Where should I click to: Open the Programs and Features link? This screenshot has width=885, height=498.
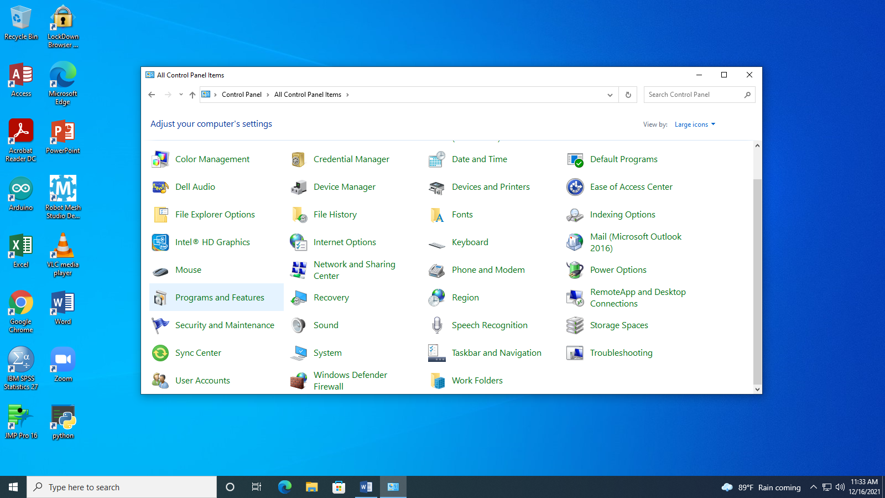220,298
